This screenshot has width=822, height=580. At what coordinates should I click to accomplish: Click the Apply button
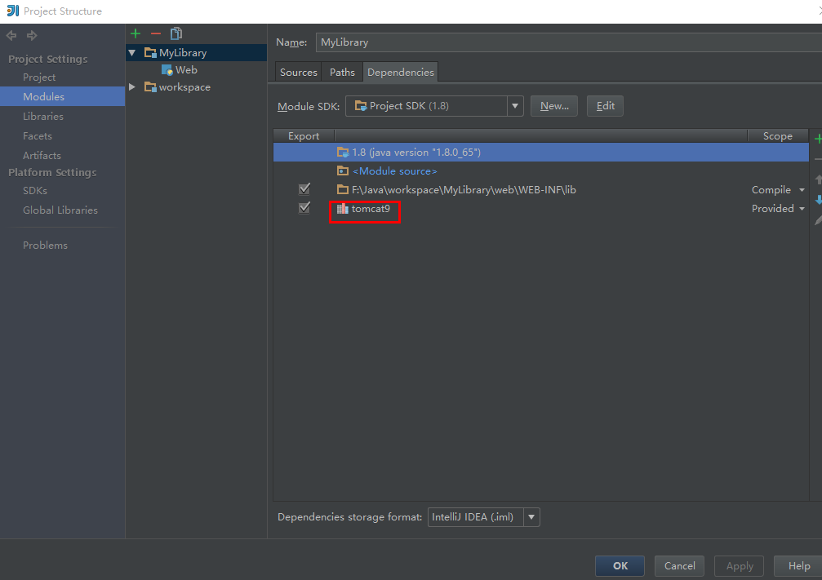[740, 566]
